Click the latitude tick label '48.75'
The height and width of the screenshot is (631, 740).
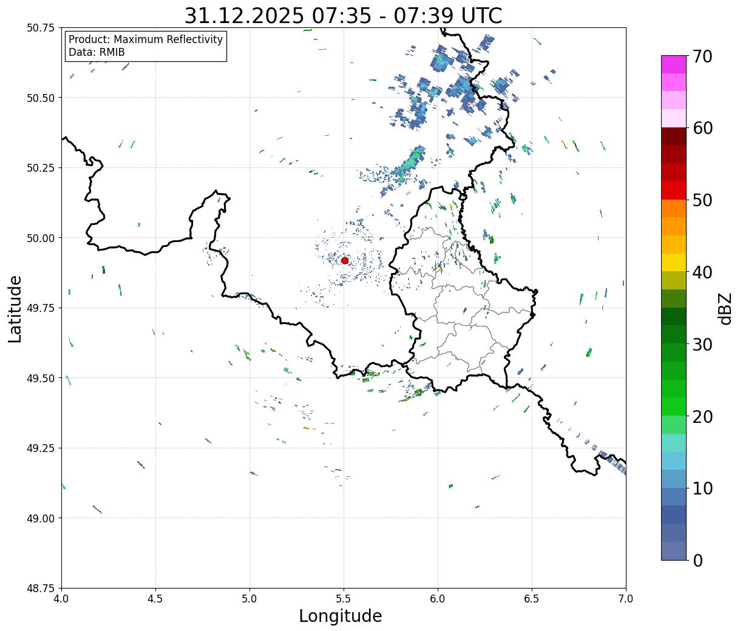point(41,589)
